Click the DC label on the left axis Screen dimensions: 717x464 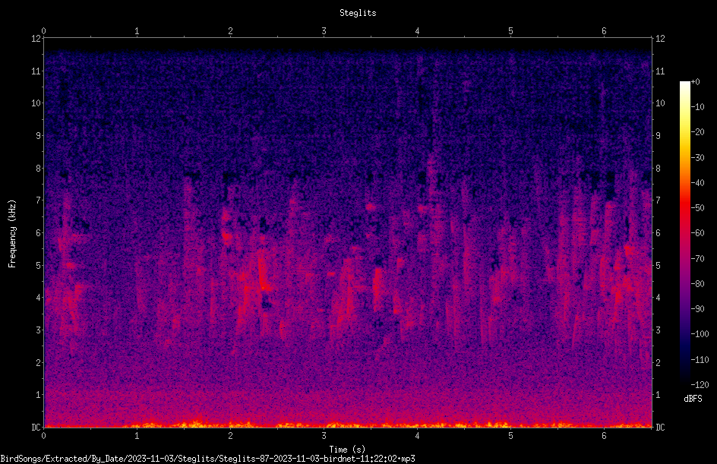[x=36, y=427]
